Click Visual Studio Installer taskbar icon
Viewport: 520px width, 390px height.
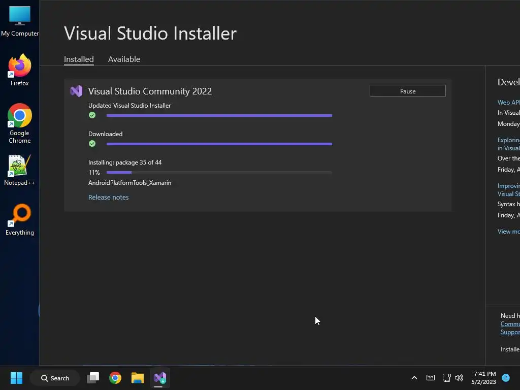coord(160,378)
